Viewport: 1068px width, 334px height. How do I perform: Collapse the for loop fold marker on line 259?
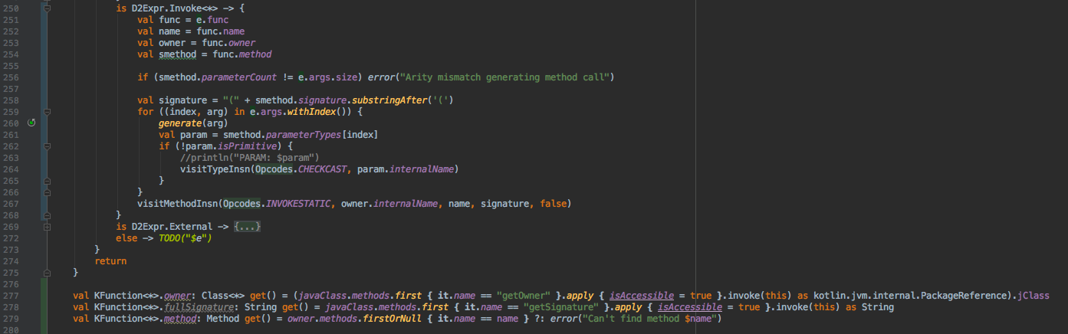click(x=47, y=111)
